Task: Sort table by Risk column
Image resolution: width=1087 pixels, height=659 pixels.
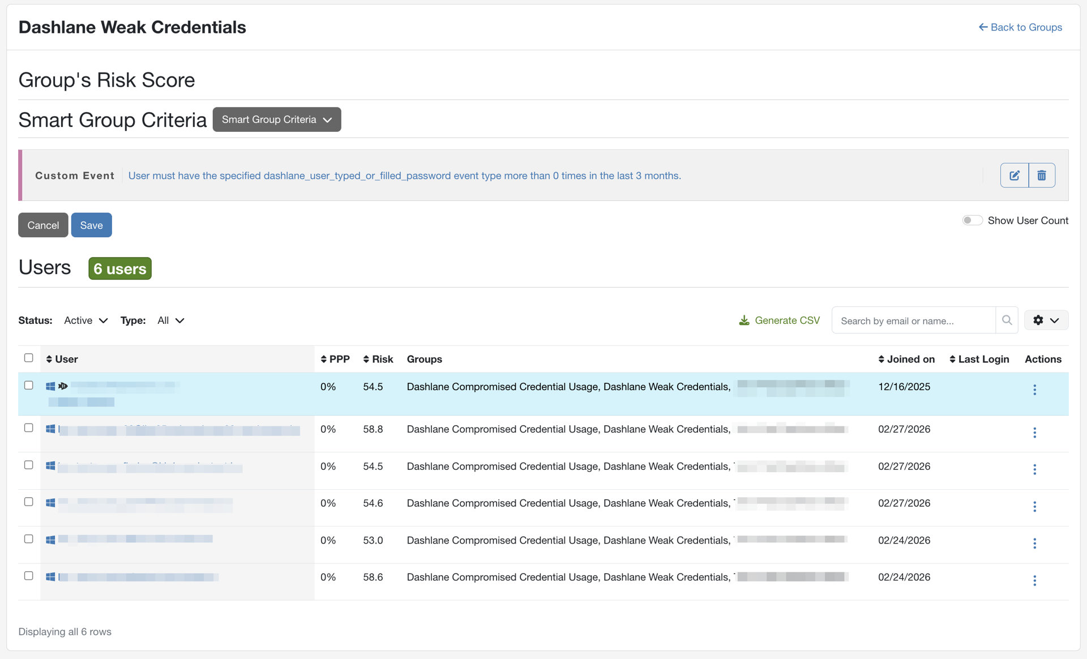Action: (378, 359)
